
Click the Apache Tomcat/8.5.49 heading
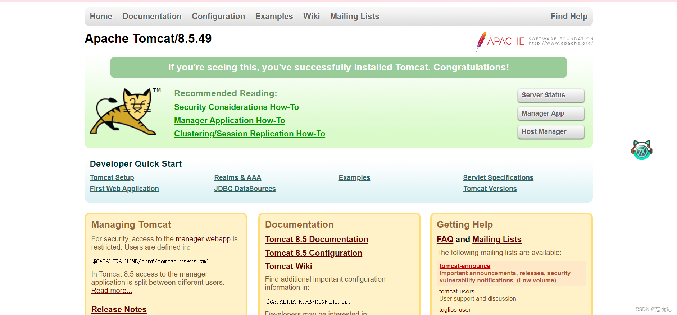click(148, 38)
